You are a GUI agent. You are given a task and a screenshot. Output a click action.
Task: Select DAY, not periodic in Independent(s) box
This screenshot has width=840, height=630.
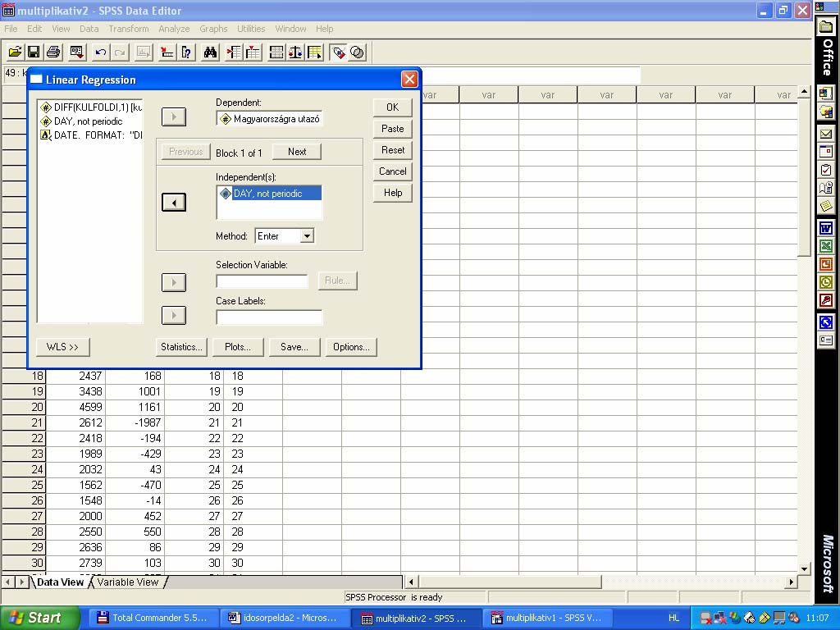coord(269,194)
